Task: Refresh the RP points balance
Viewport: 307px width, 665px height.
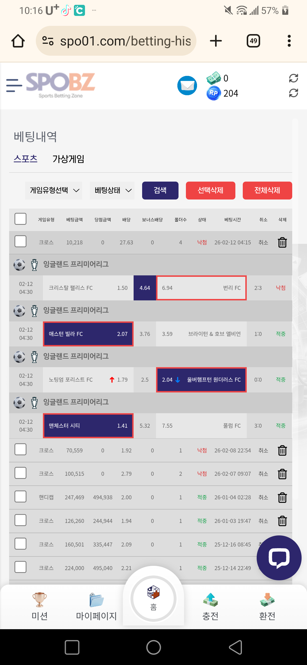Action: click(x=293, y=93)
